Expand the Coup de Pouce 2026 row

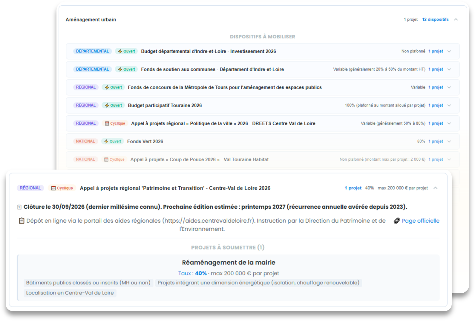[x=449, y=159]
